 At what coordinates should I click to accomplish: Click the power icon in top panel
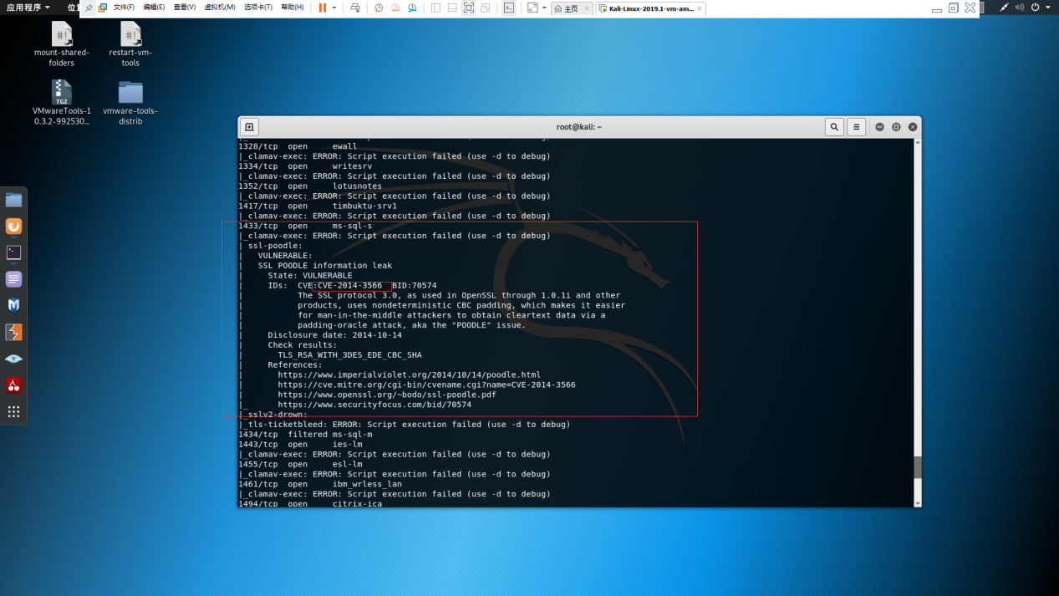click(1036, 7)
